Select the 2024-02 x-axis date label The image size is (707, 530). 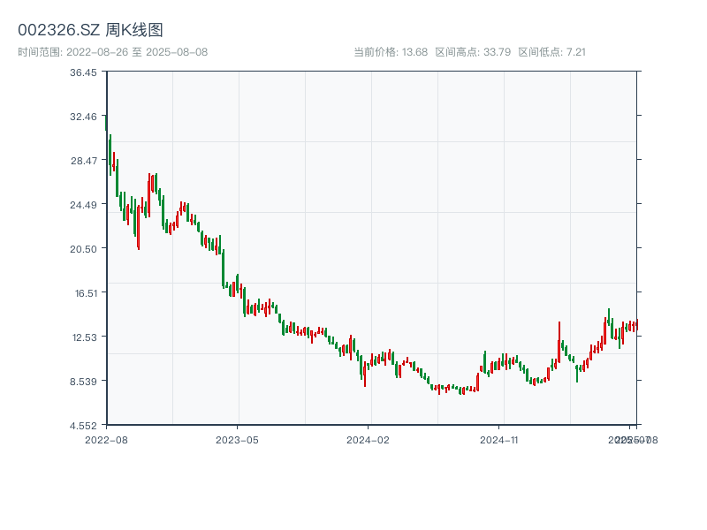coord(369,439)
